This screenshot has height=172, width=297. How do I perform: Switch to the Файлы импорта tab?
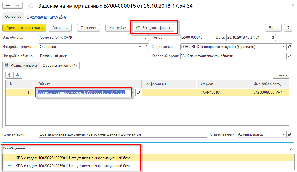point(21,65)
